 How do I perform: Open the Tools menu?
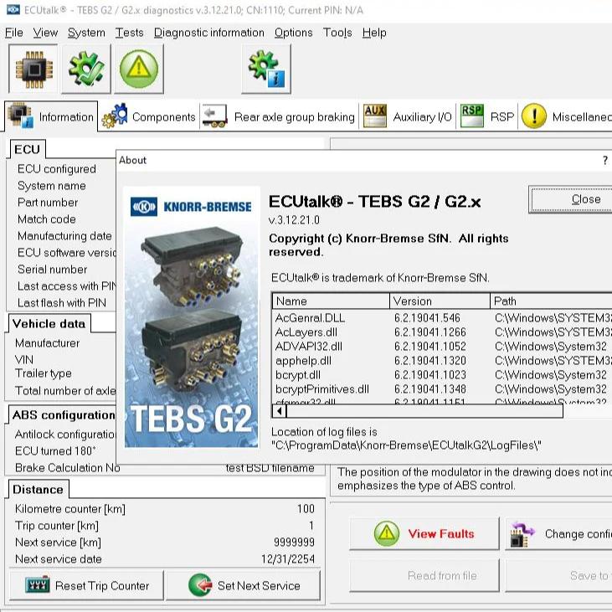[x=337, y=33]
